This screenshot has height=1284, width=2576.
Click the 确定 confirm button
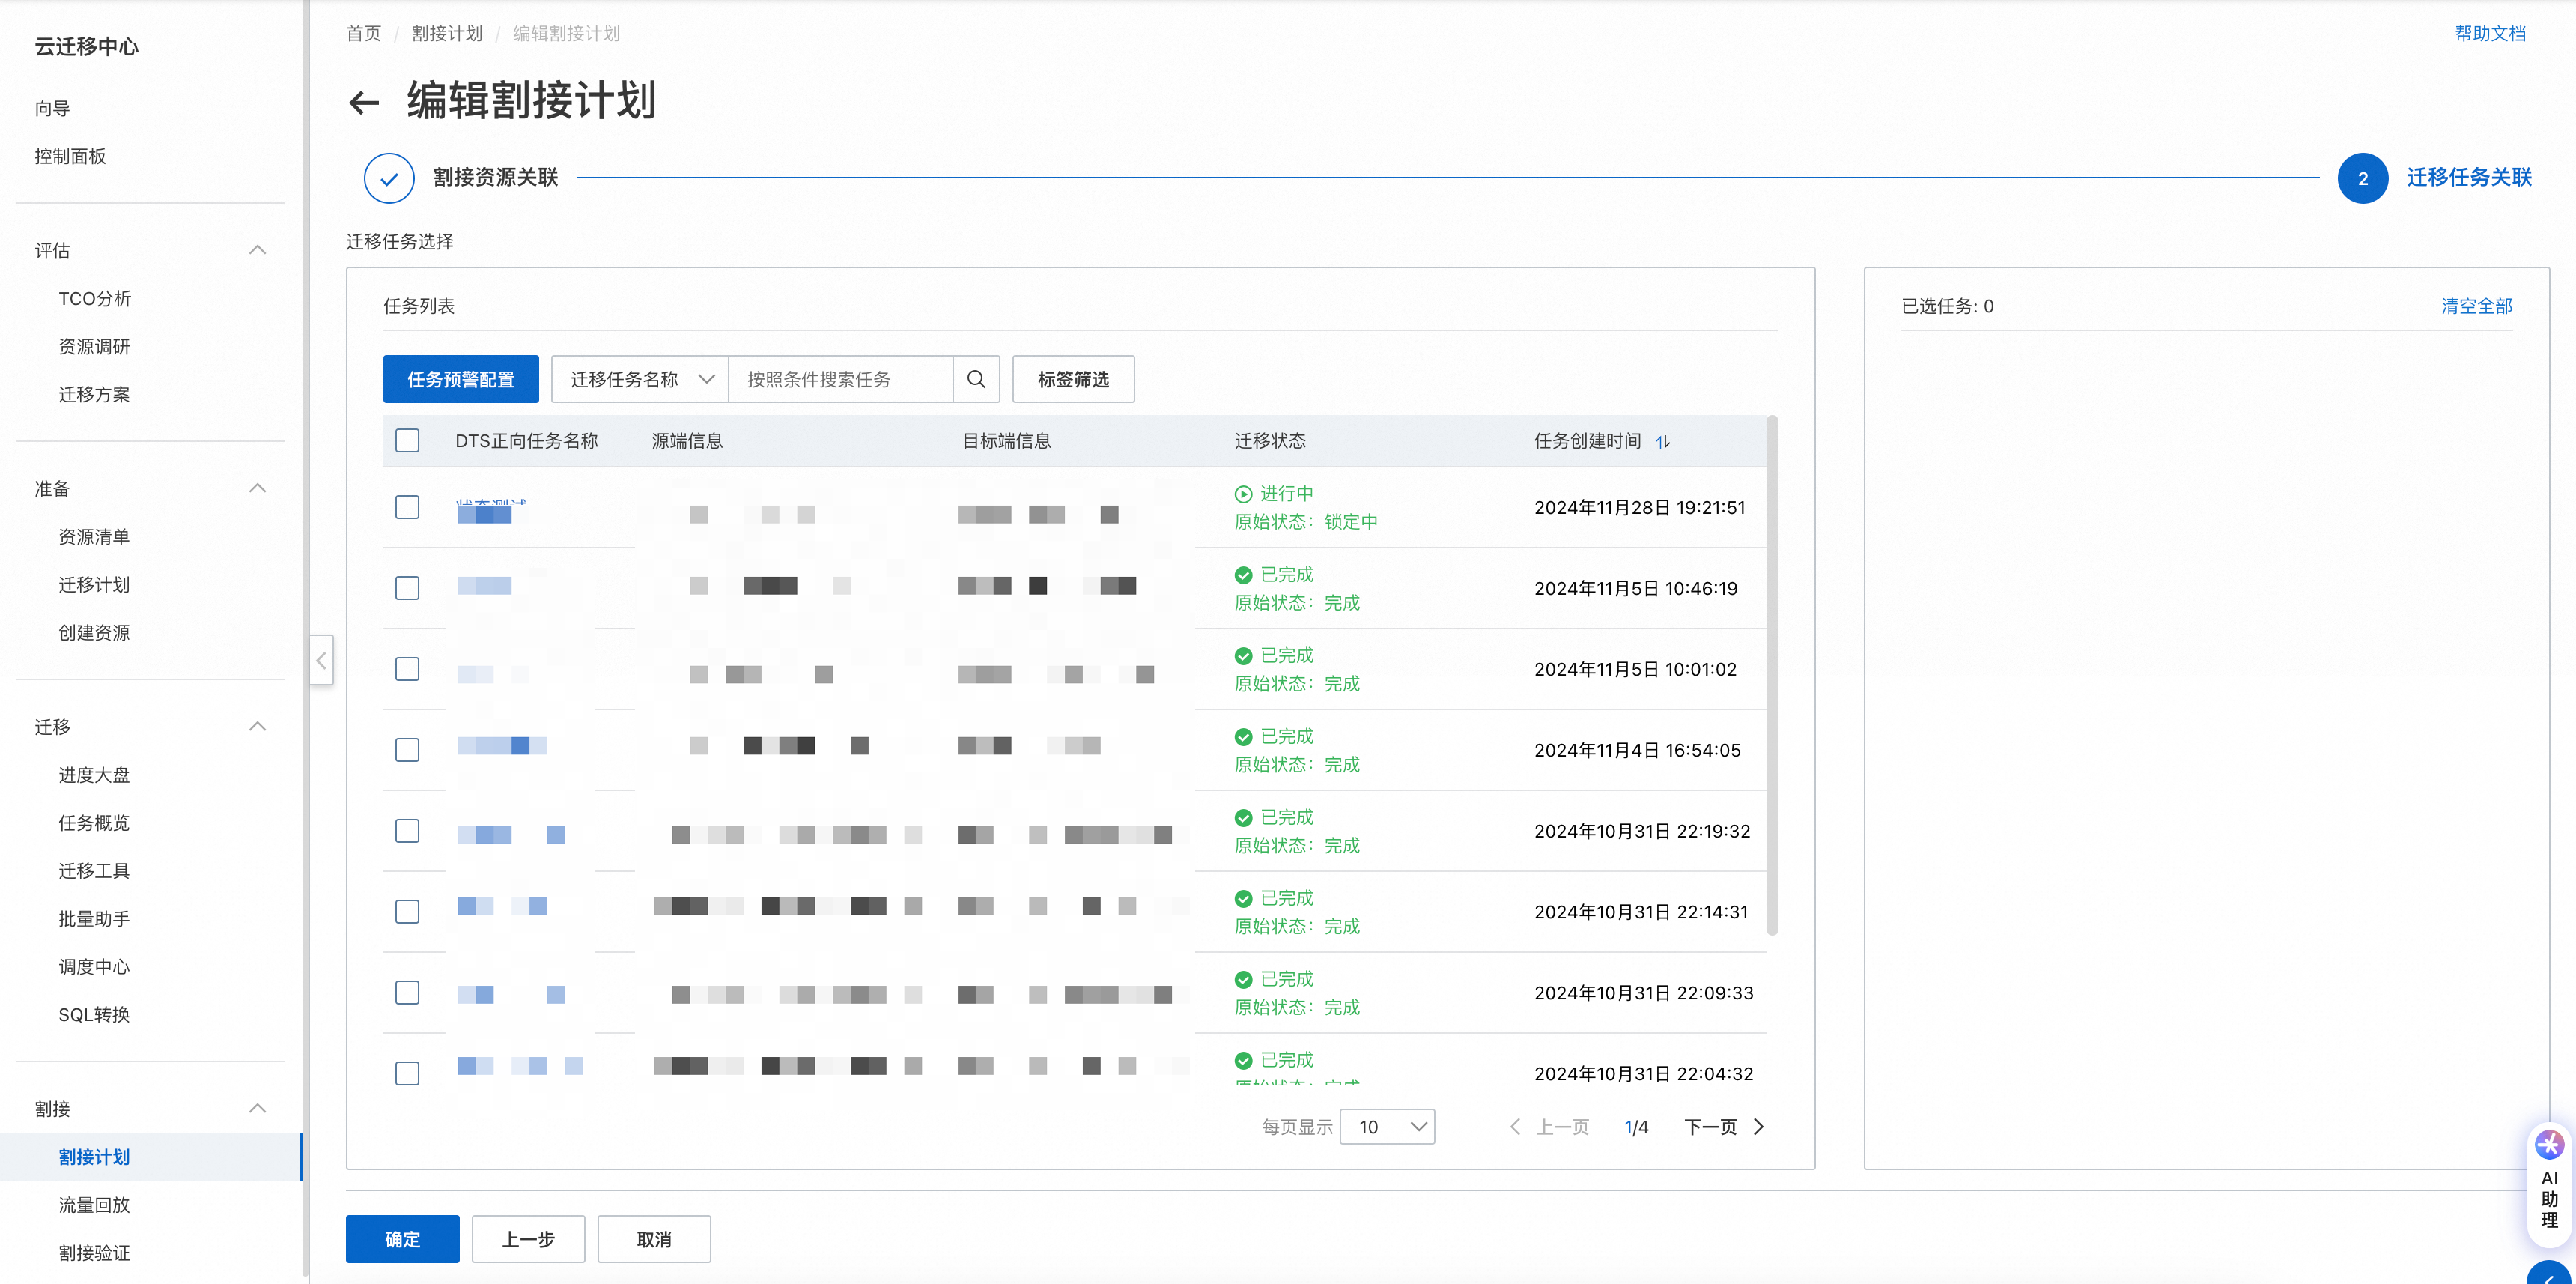pos(402,1238)
